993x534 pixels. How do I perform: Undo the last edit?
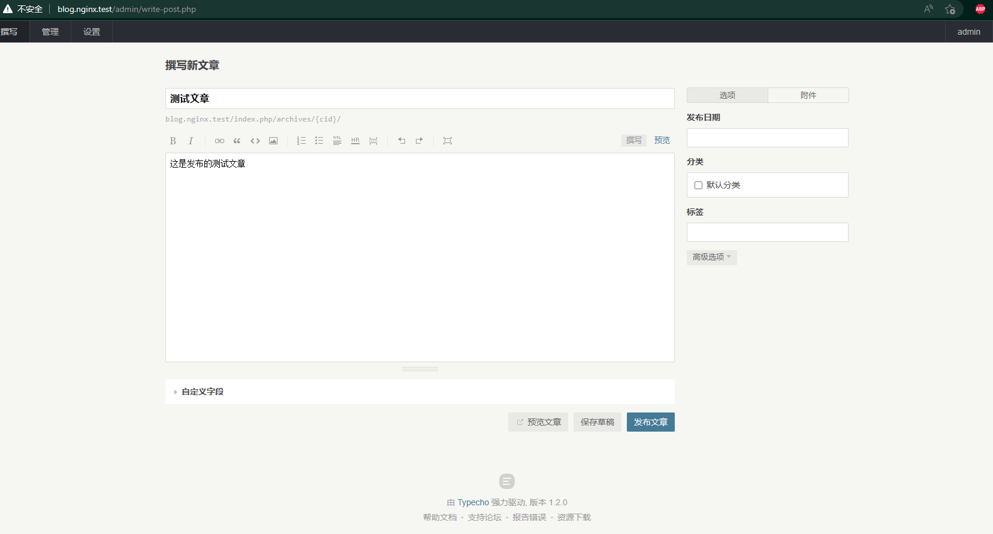[x=402, y=141]
